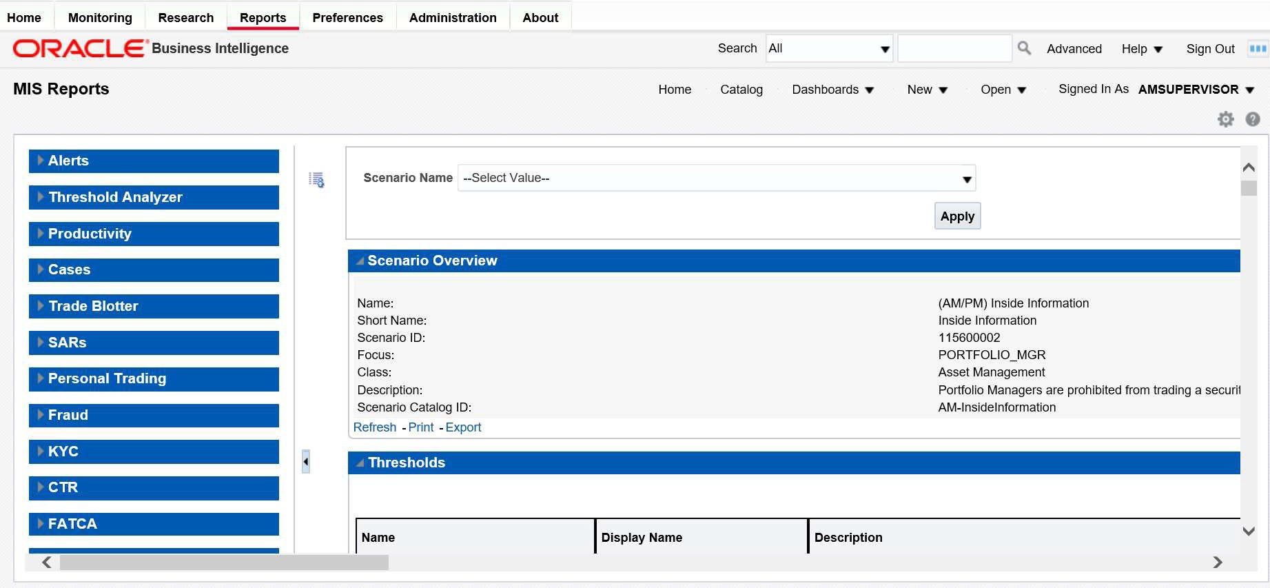The height and width of the screenshot is (588, 1270).
Task: Open page options gear icon
Action: [x=1226, y=119]
